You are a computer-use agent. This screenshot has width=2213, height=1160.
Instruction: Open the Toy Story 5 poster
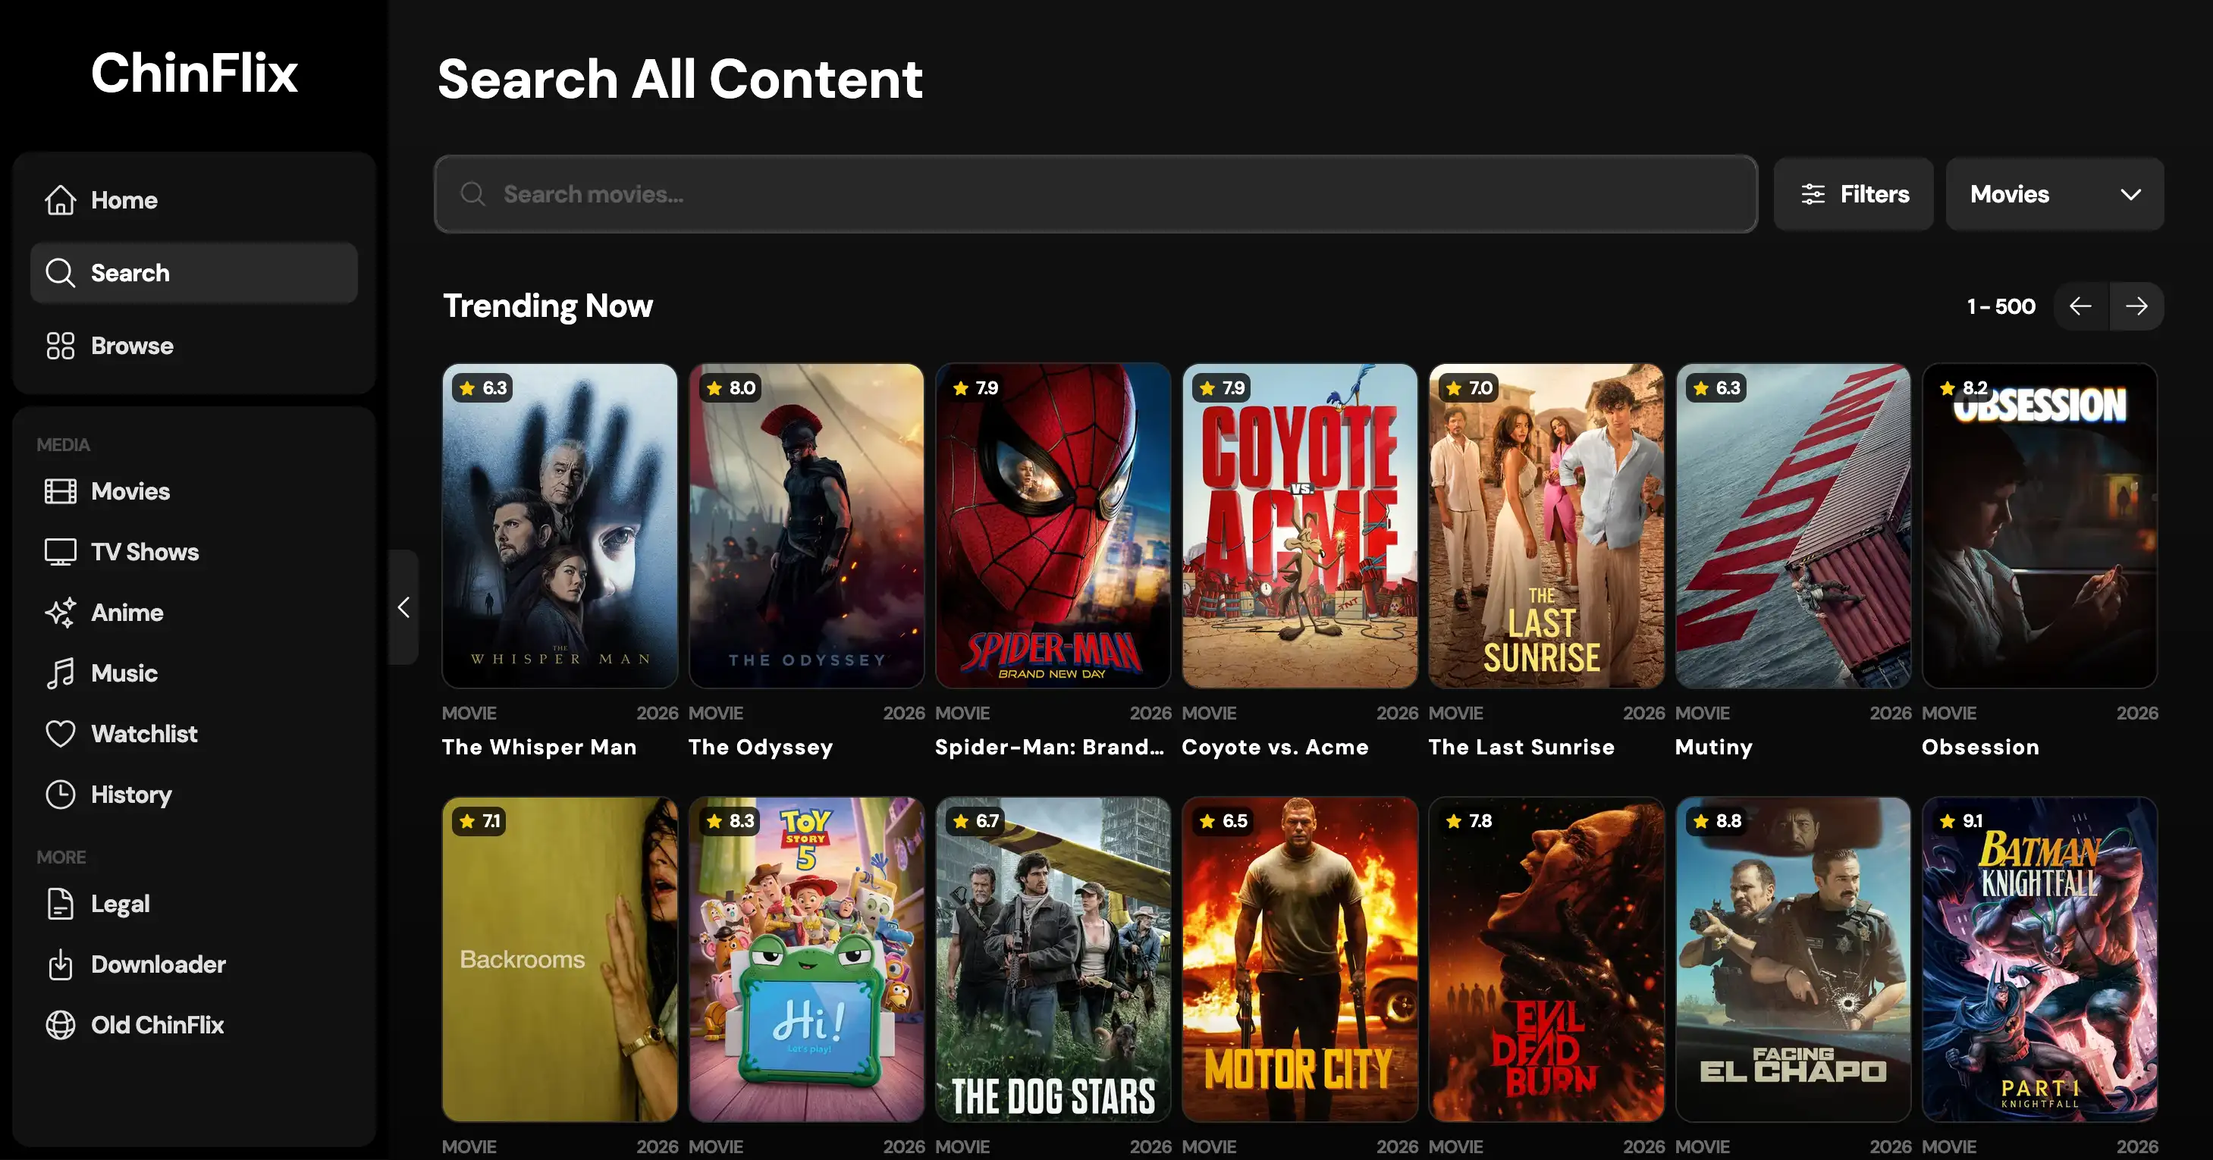point(807,959)
